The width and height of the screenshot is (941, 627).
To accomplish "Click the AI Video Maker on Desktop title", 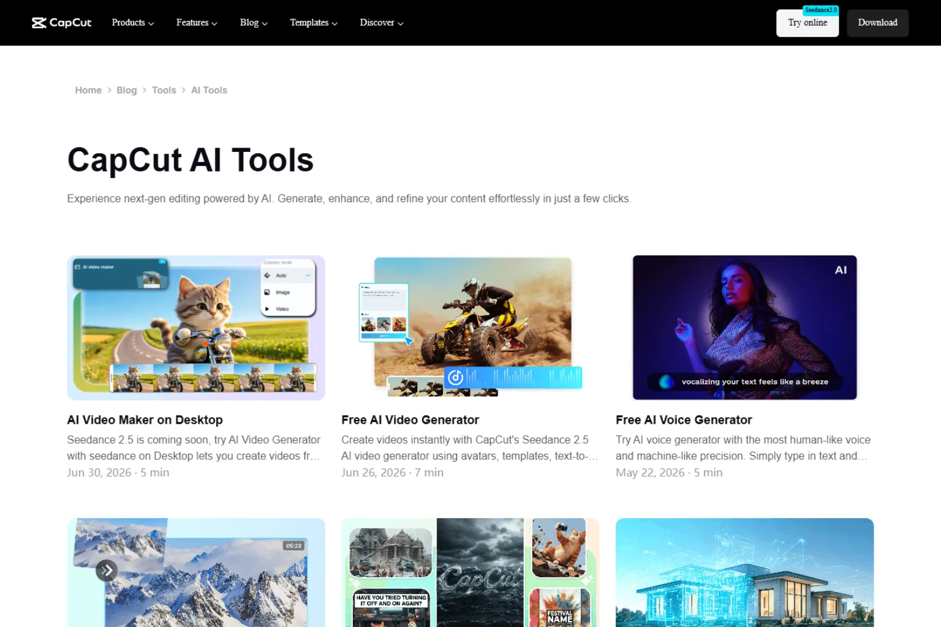I will point(145,420).
